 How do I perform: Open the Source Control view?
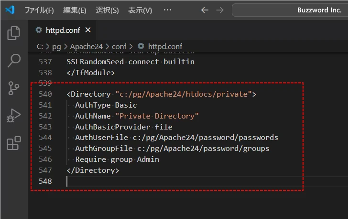[x=14, y=88]
